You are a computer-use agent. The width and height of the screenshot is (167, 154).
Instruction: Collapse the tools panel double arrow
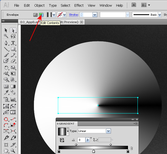coord(3,21)
